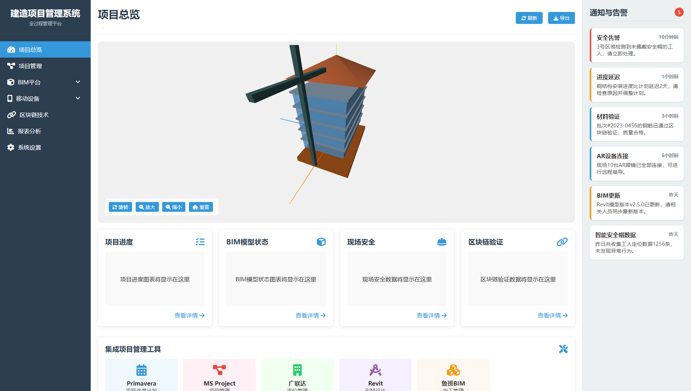Click 重置 to reset the model view
The height and width of the screenshot is (391, 691).
[x=201, y=207]
